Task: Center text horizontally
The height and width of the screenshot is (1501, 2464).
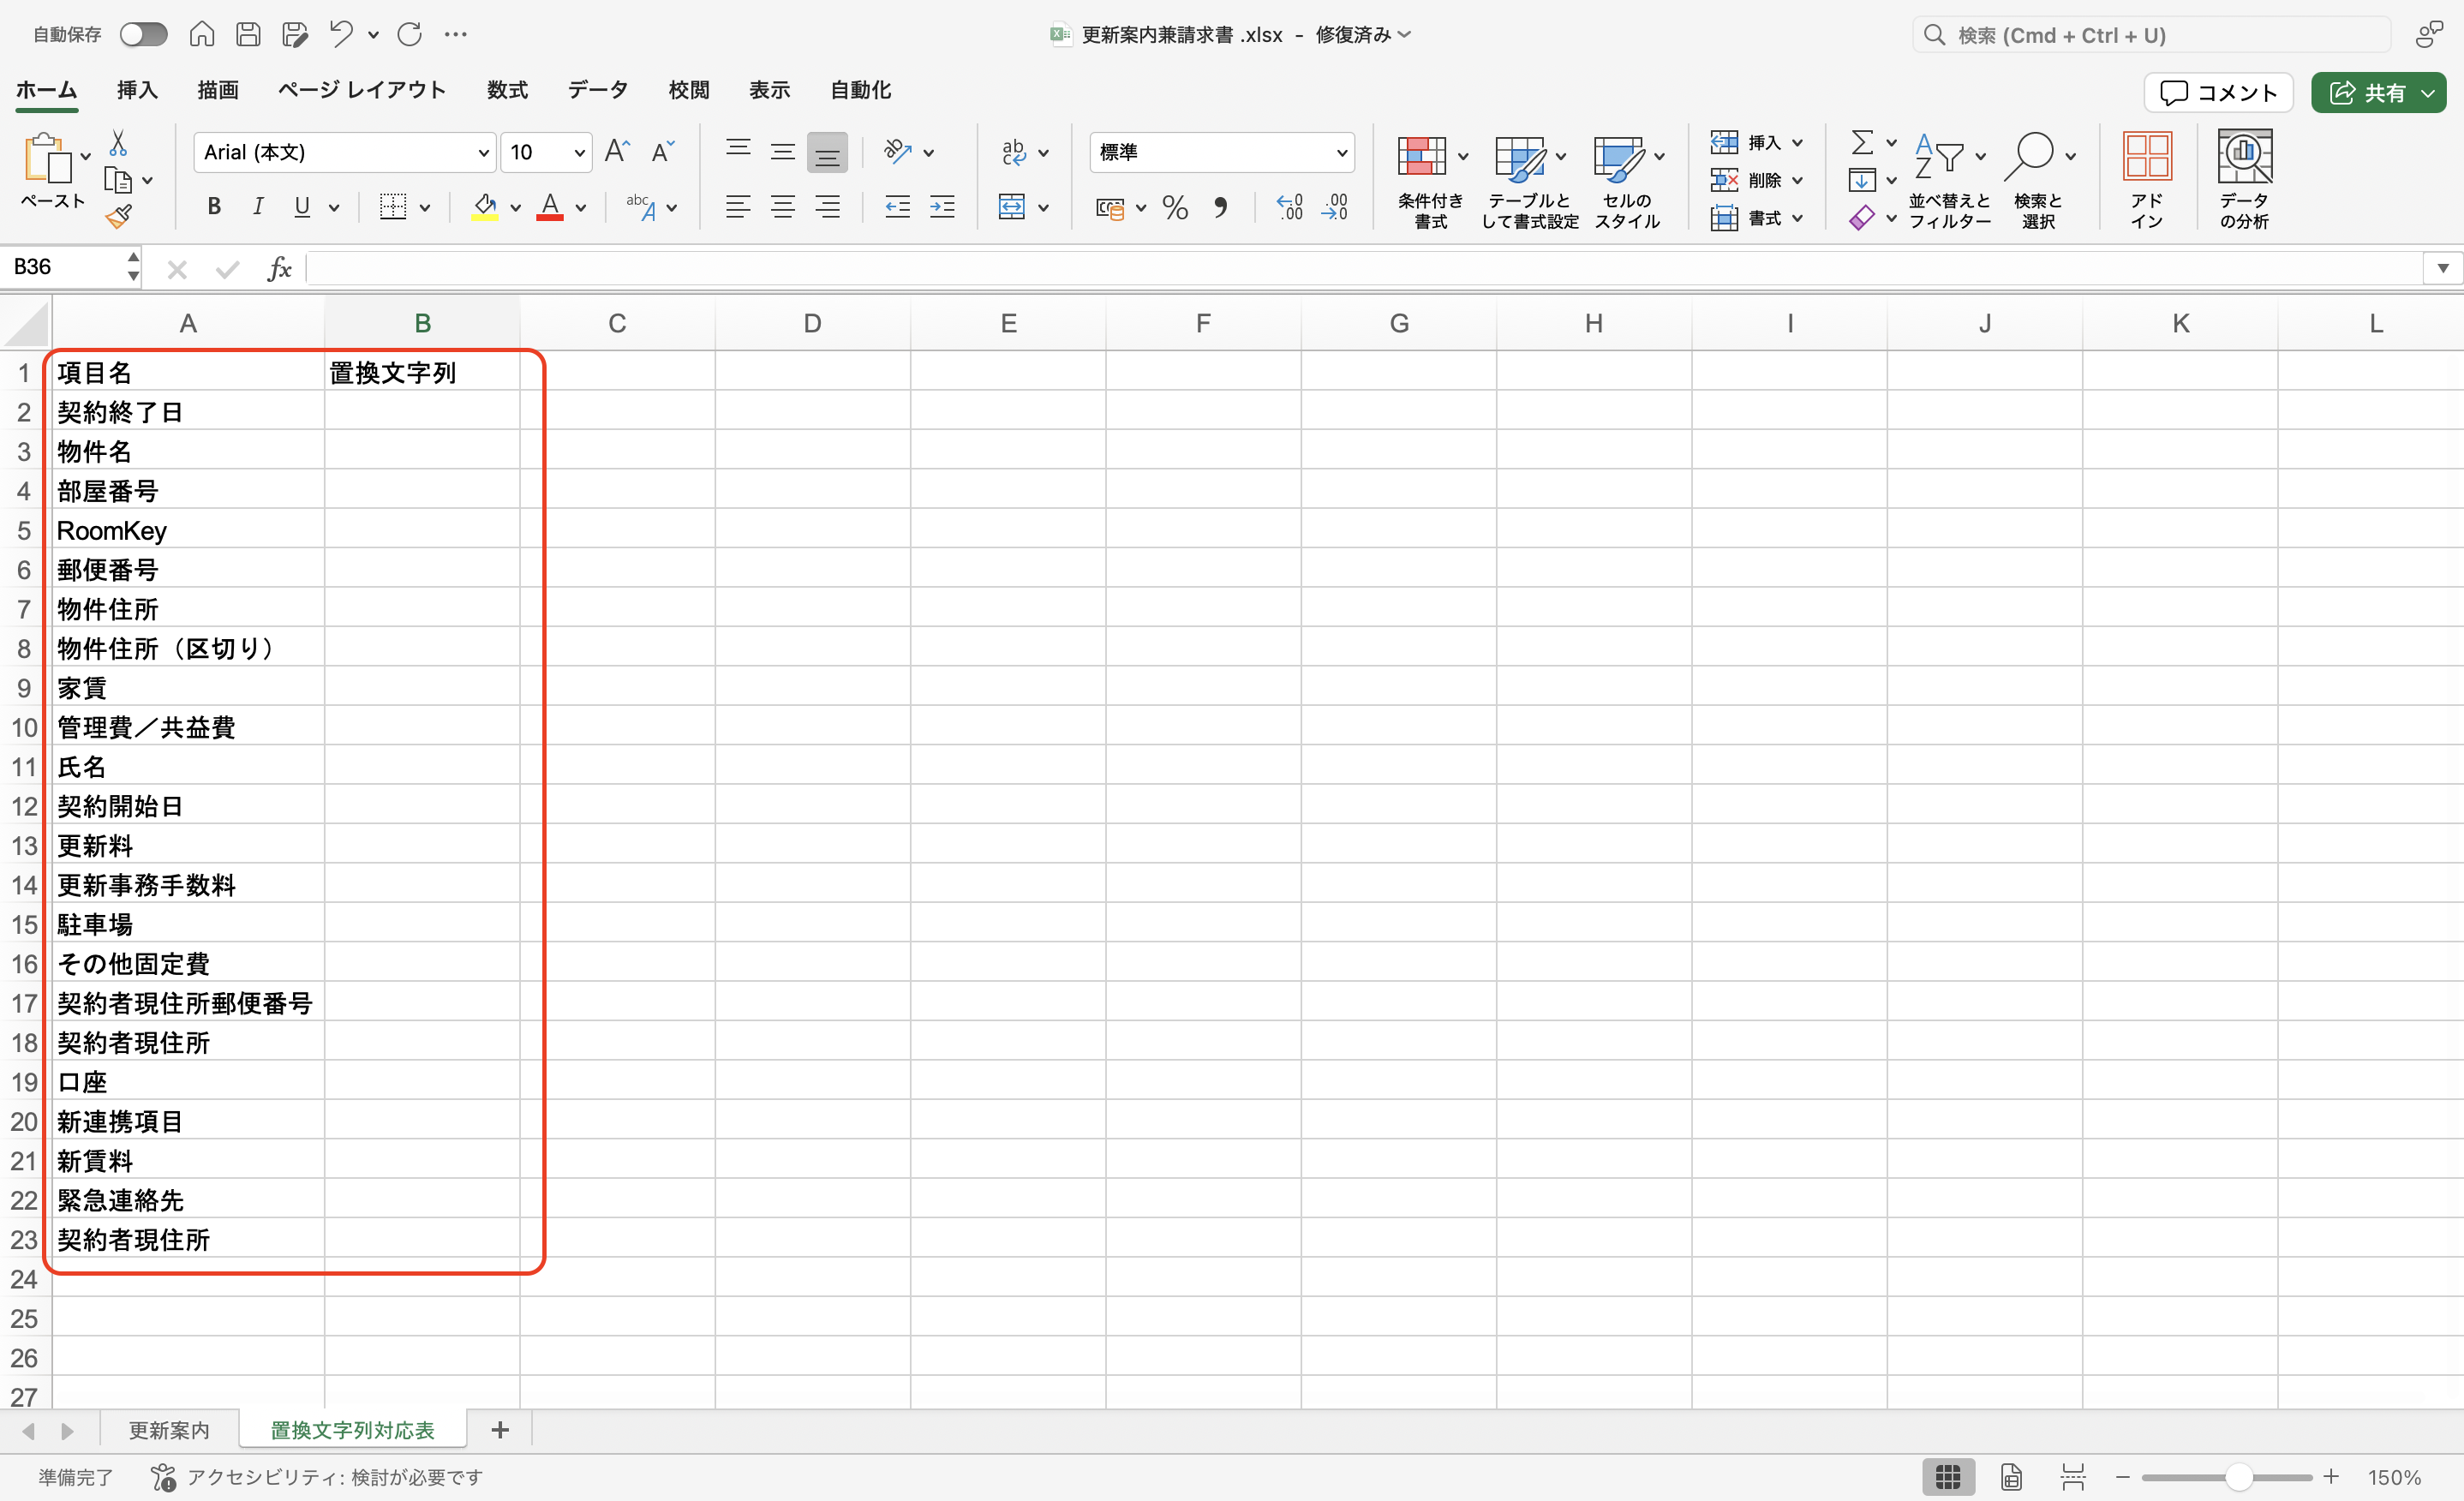Action: [783, 207]
